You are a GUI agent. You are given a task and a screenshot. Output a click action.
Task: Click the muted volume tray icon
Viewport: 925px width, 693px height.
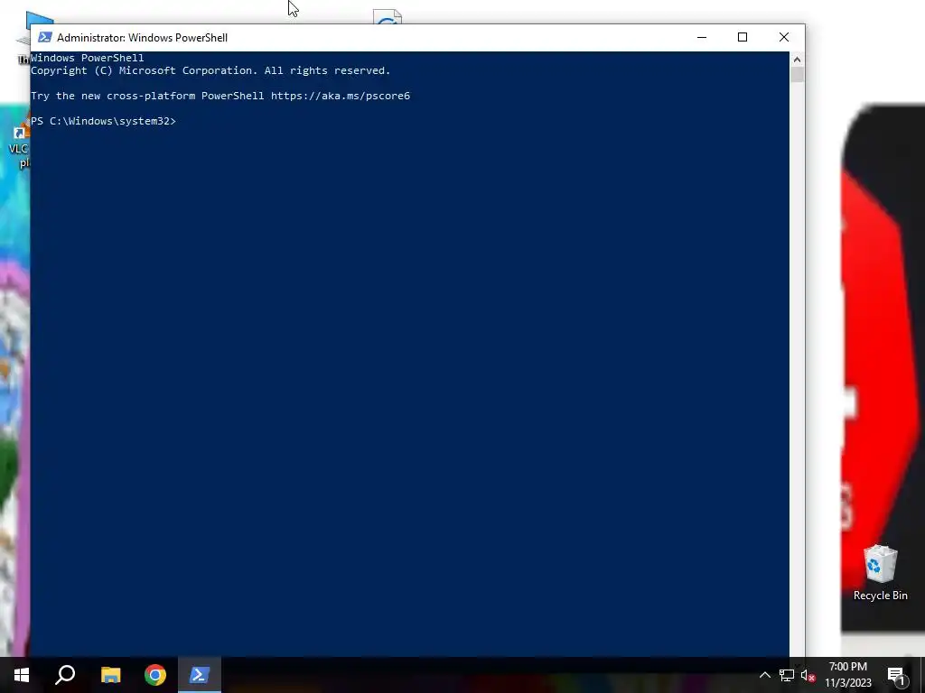pos(808,675)
